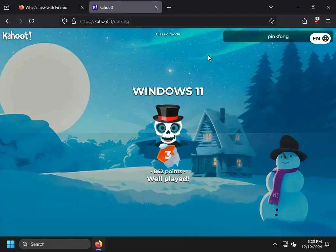Open the Windows Start menu
This screenshot has width=336, height=252.
tap(10, 244)
